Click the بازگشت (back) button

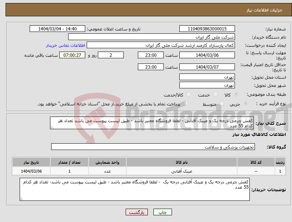point(137,212)
